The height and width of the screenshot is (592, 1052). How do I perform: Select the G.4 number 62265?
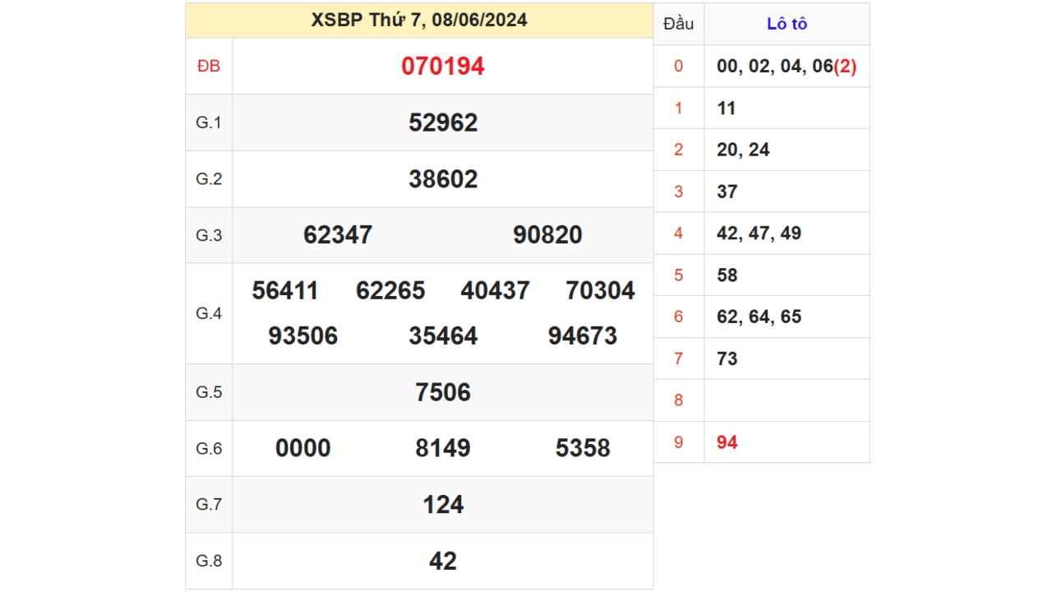click(x=390, y=291)
